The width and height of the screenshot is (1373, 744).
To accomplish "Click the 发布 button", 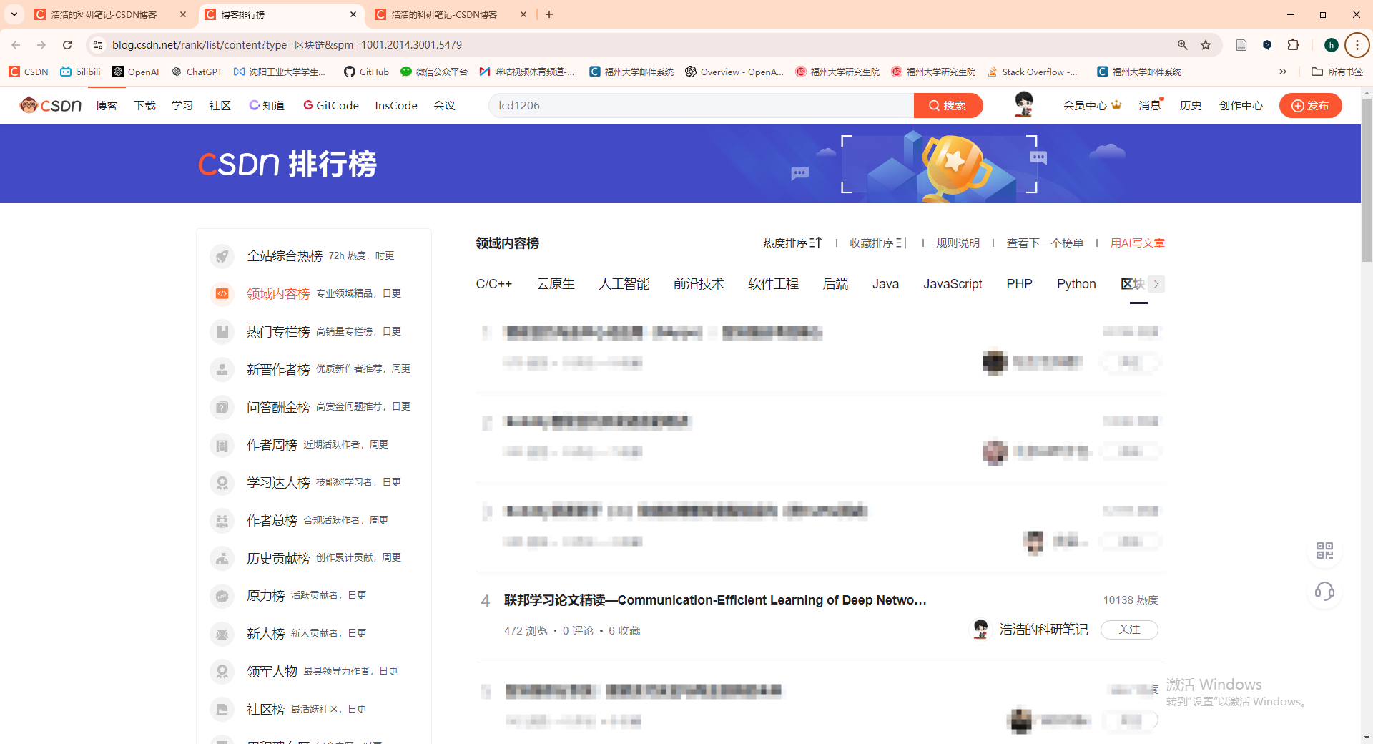I will tap(1310, 105).
